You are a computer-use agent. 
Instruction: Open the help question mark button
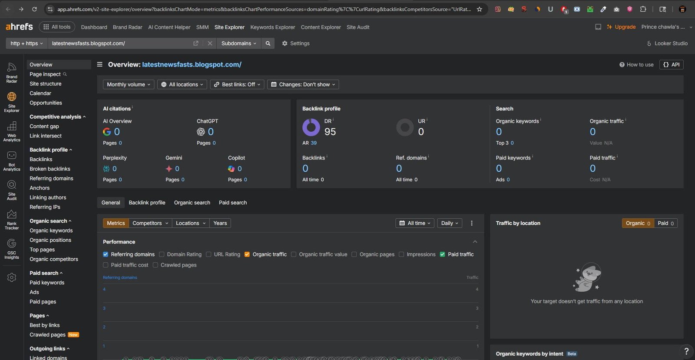[686, 351]
